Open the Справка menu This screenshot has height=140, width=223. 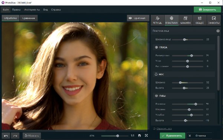pyautogui.click(x=56, y=10)
